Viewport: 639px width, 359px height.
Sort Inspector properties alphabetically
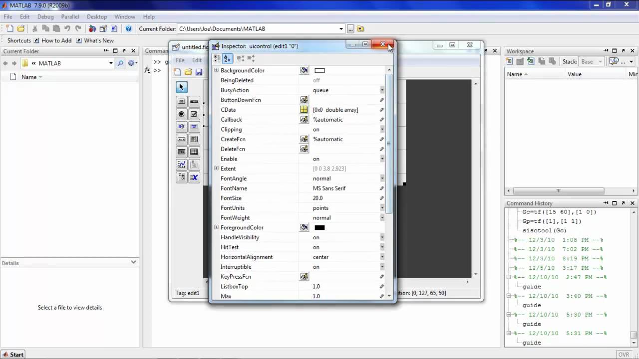(227, 58)
